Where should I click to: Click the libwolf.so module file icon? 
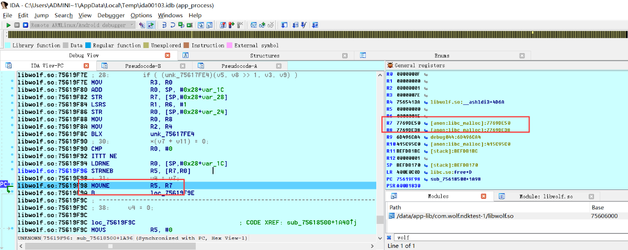[x=391, y=216]
